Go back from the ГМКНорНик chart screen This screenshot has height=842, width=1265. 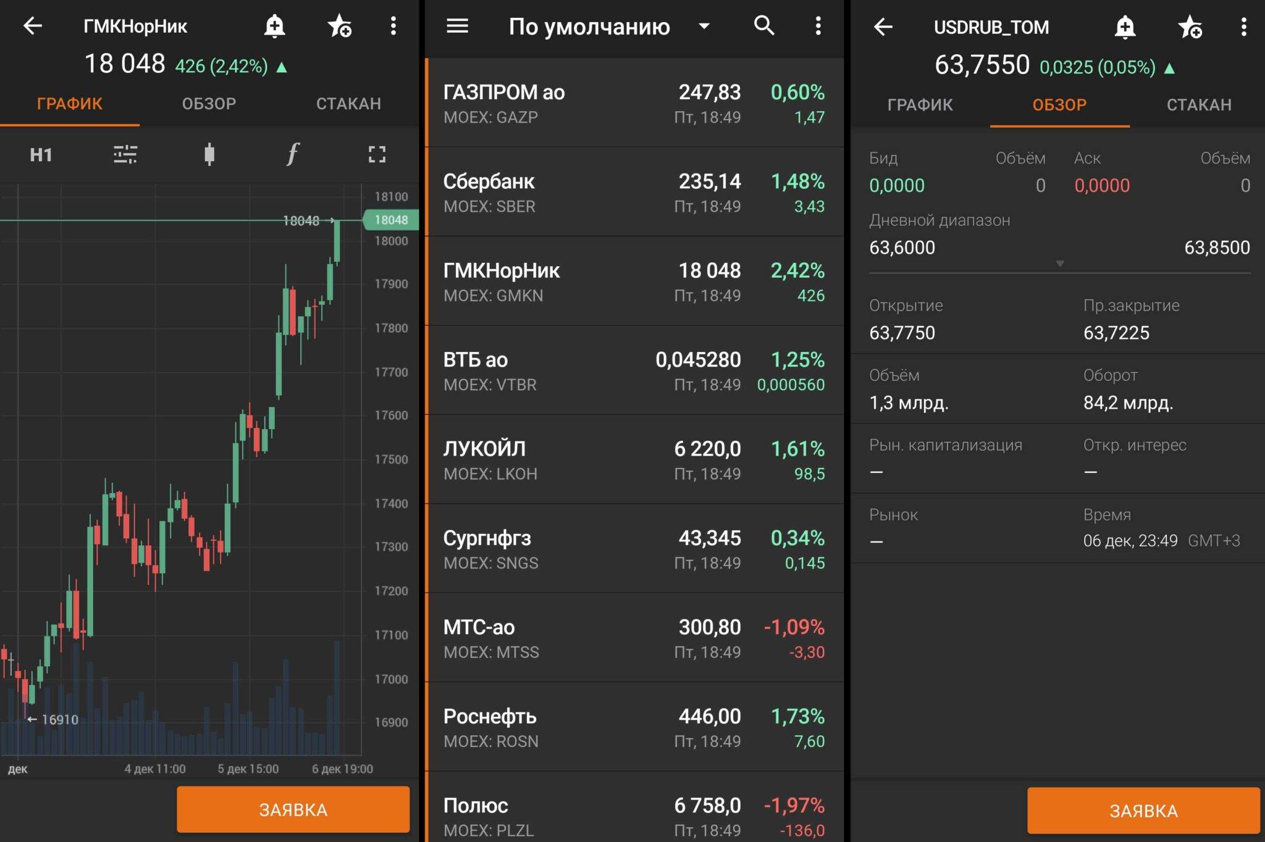[32, 26]
